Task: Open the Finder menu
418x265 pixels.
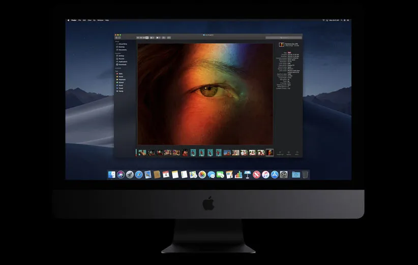Action: click(x=74, y=20)
